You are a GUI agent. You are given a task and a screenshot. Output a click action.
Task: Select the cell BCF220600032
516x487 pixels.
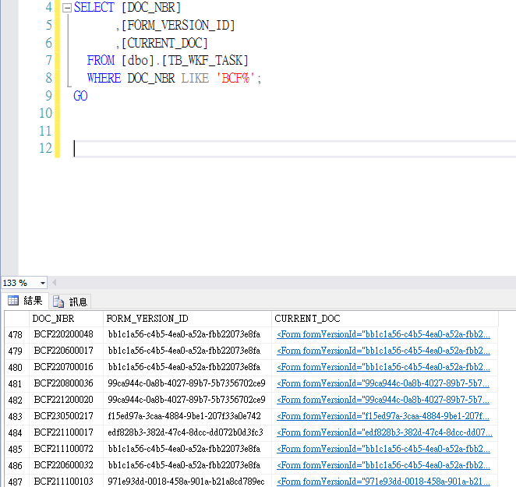(66, 465)
